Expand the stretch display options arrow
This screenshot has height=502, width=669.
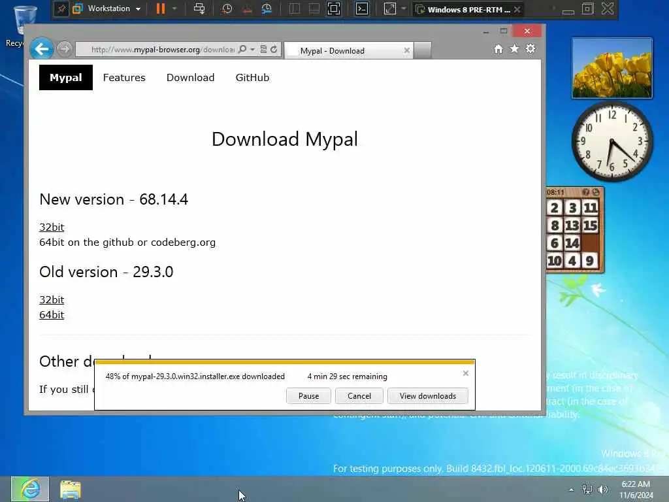[x=403, y=8]
